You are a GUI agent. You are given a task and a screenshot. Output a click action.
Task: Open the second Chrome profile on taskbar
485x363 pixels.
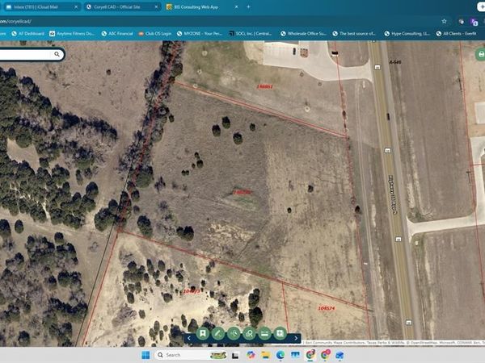coord(325,355)
